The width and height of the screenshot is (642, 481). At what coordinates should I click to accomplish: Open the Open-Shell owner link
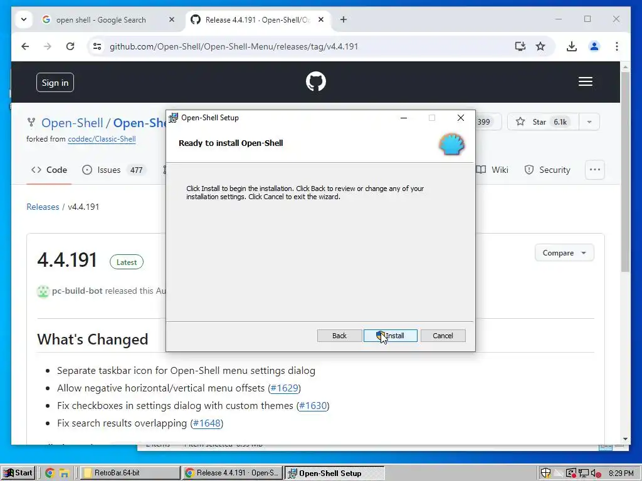(x=72, y=123)
